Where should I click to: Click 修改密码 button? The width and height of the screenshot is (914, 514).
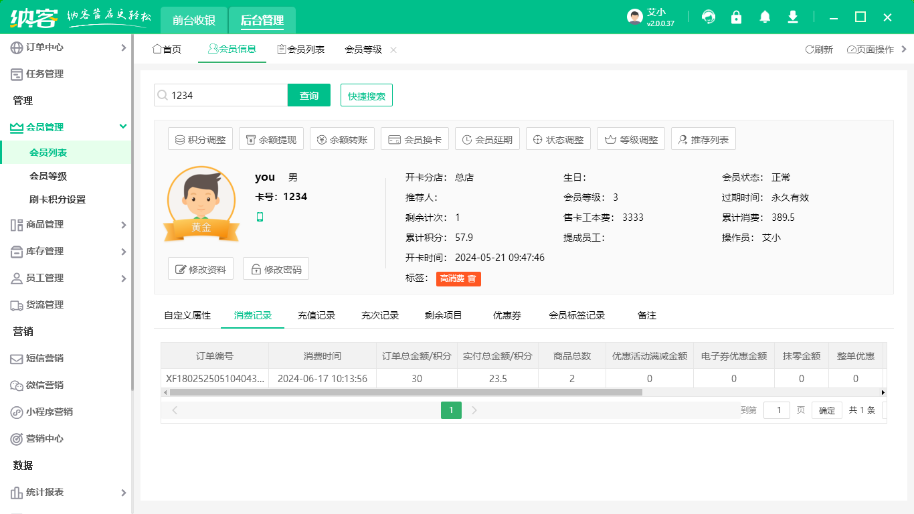click(x=276, y=269)
